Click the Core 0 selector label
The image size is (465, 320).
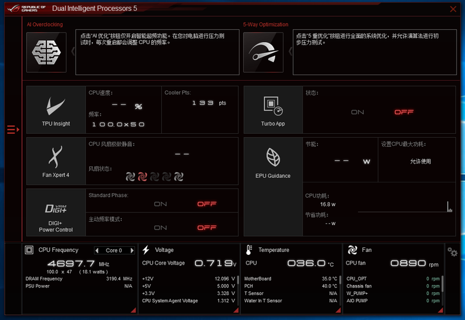click(114, 251)
